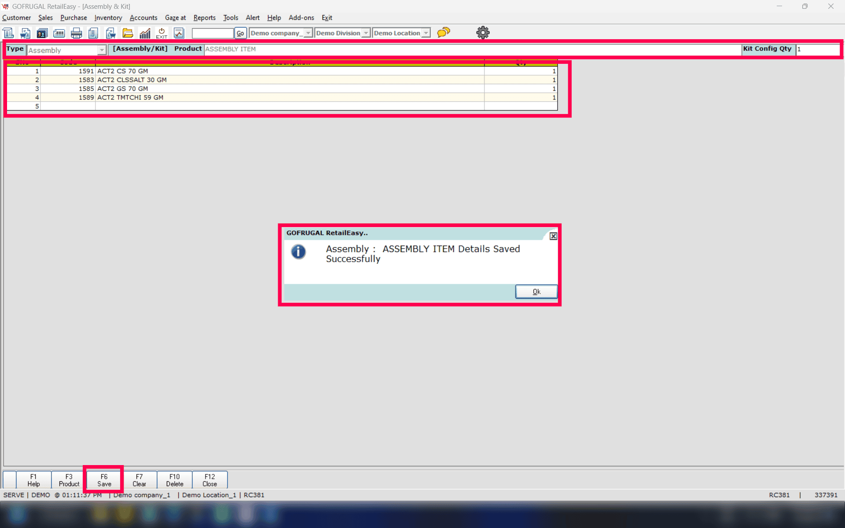Open the settings gear icon

tap(483, 33)
